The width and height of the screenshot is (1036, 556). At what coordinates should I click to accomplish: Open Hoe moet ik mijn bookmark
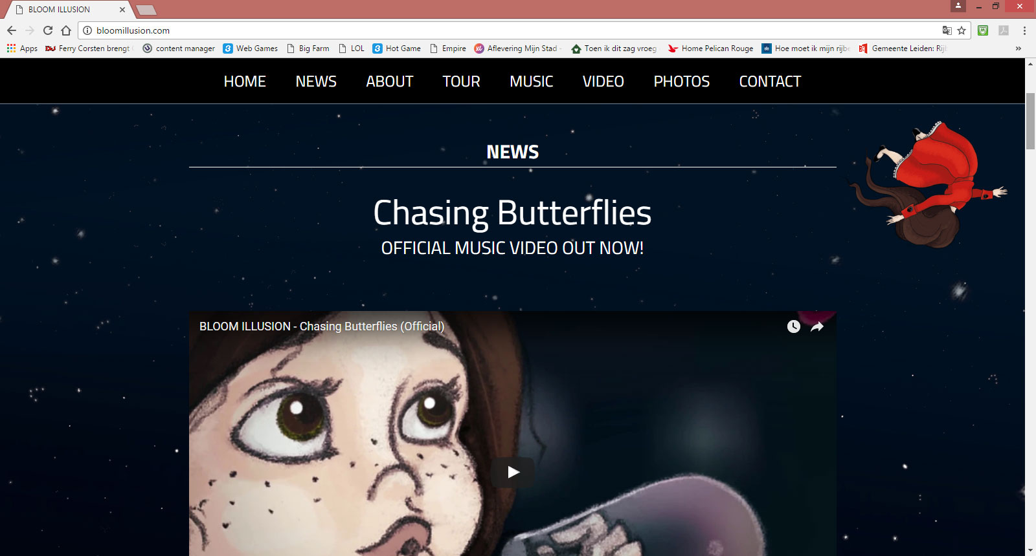[806, 48]
